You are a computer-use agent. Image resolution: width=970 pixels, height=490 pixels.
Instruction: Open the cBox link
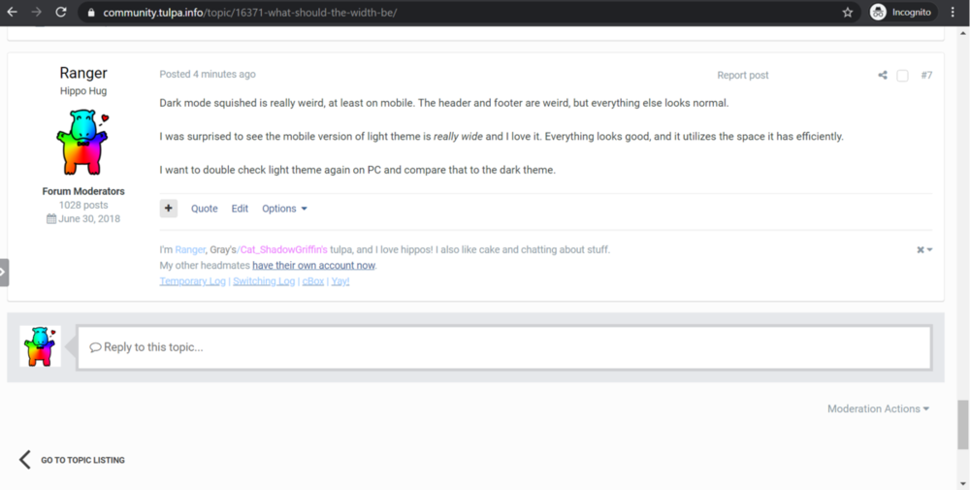(313, 280)
